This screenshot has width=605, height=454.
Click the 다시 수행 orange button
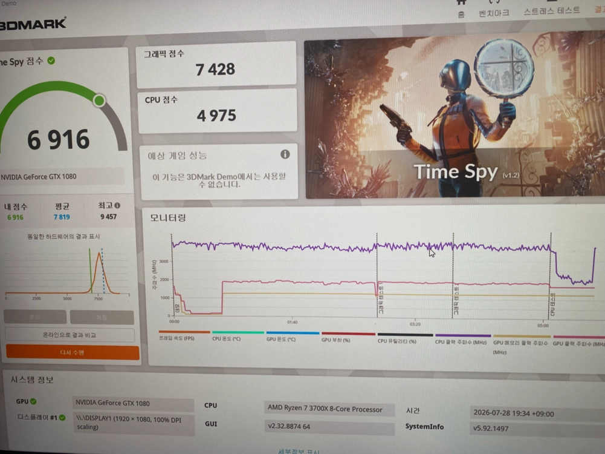(73, 352)
